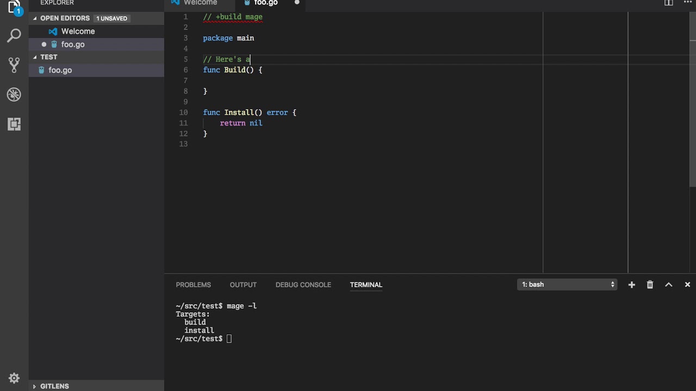
Task: Click the 'Targets:' line in terminal output
Action: click(x=192, y=314)
